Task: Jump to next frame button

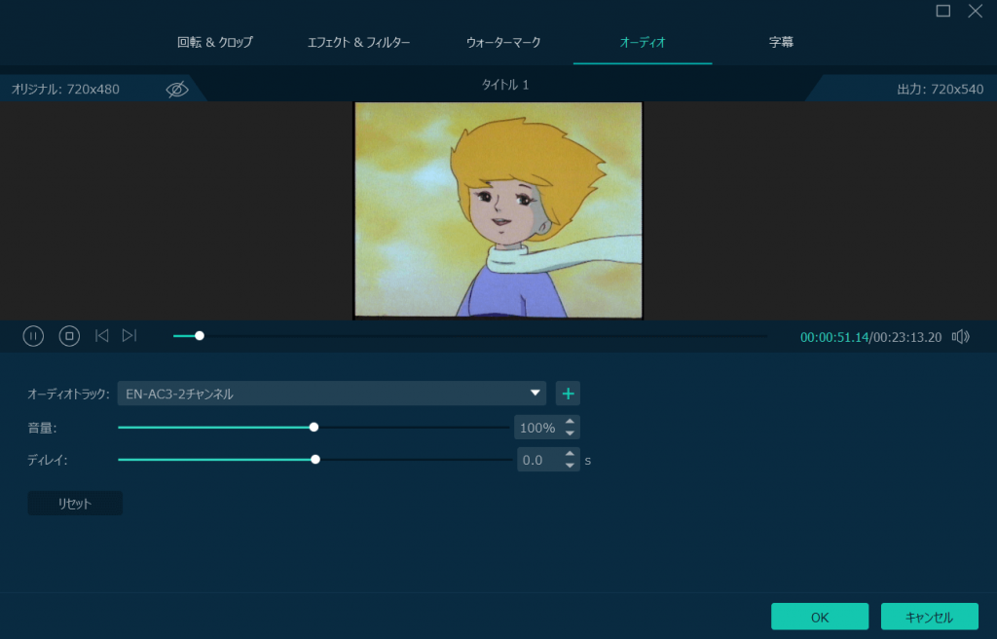Action: pyautogui.click(x=129, y=335)
